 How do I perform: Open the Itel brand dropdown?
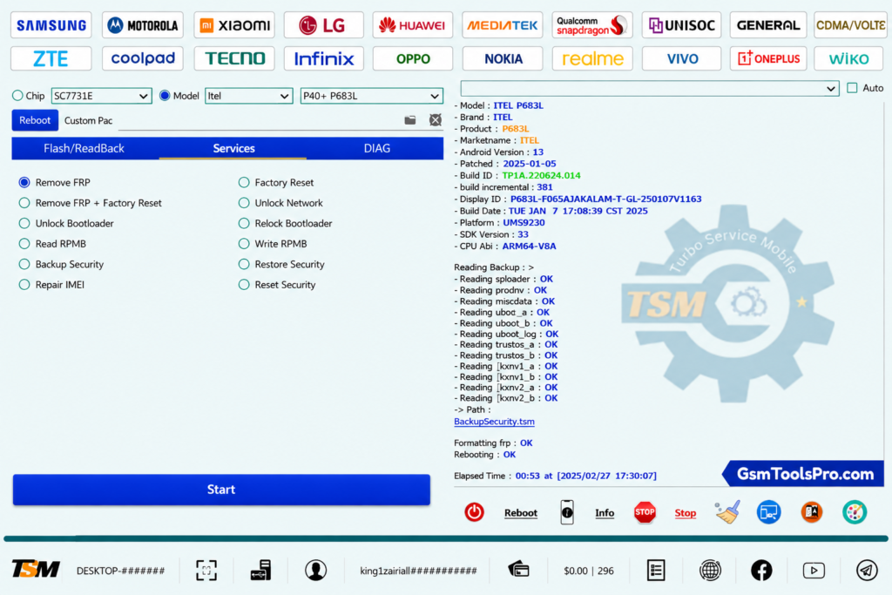[248, 96]
